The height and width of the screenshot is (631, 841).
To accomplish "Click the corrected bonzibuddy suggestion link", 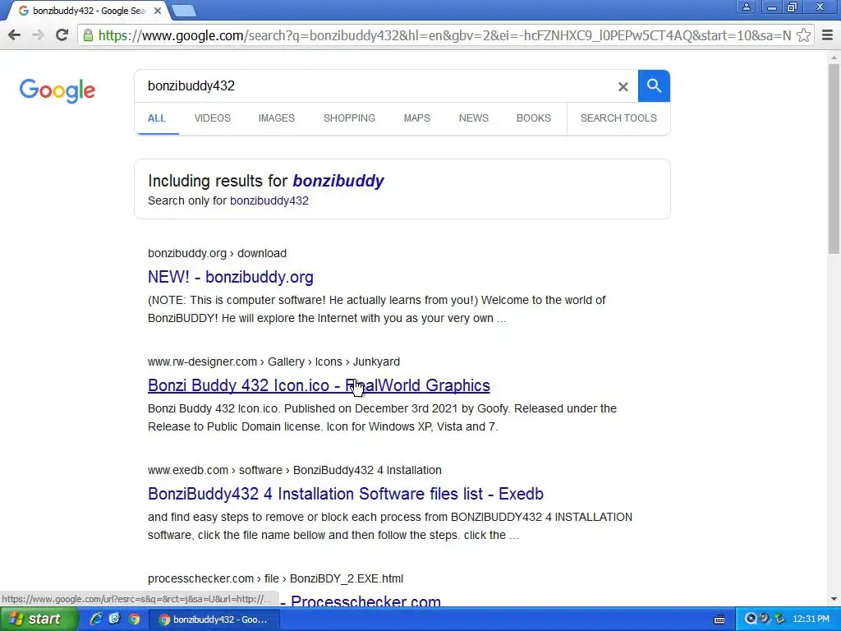I will click(x=338, y=181).
